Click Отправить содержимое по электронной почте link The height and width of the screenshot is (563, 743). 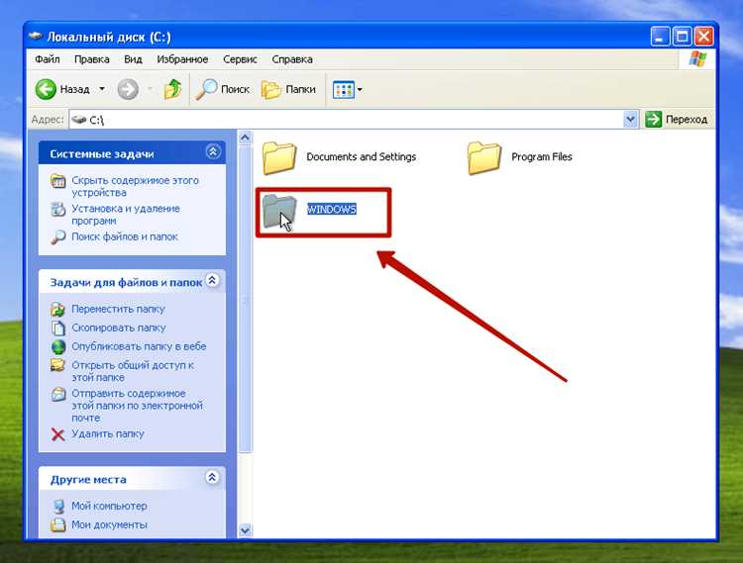point(137,406)
